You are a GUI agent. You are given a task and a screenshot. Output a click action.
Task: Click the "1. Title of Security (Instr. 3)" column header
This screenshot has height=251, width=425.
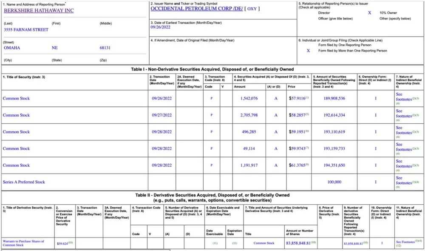pyautogui.click(x=24, y=77)
